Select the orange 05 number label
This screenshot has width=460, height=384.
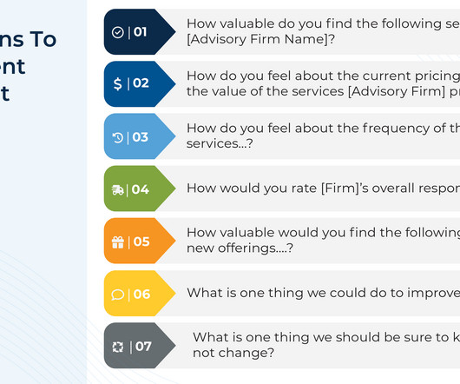[141, 242]
